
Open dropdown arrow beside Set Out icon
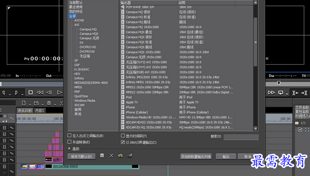(x=22, y=95)
